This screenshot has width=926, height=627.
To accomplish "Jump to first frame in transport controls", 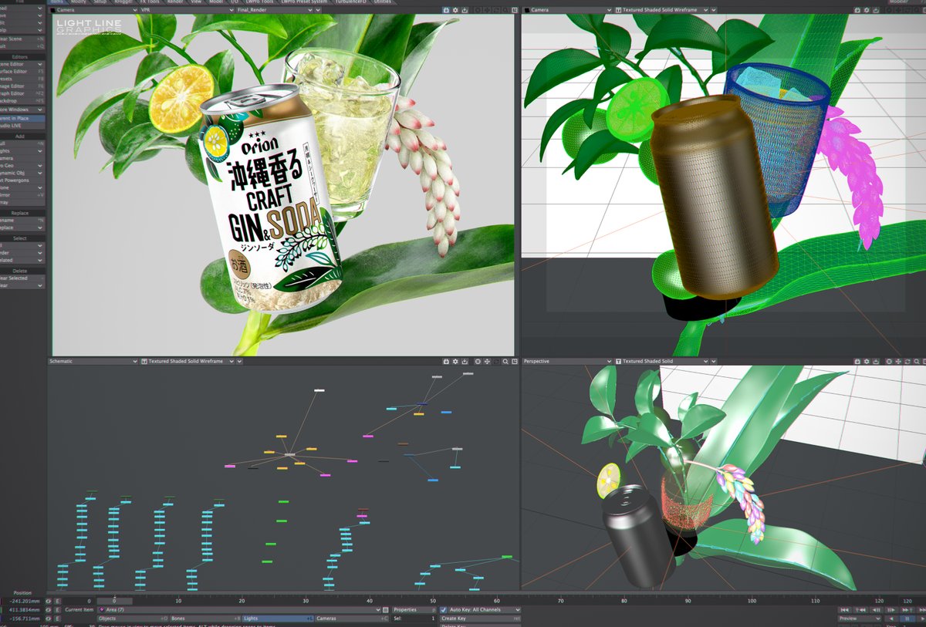I will coord(844,609).
